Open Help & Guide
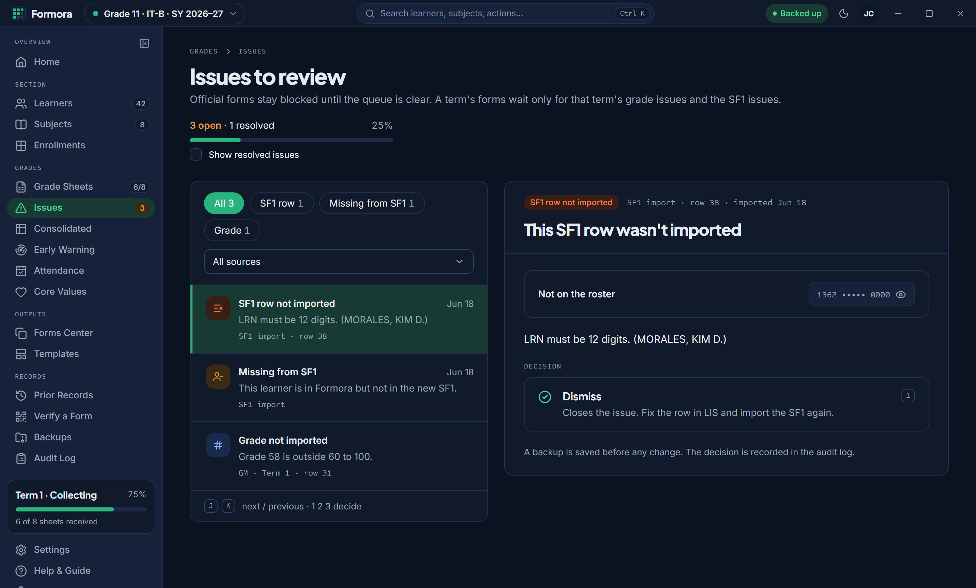Image resolution: width=976 pixels, height=588 pixels. (81, 571)
